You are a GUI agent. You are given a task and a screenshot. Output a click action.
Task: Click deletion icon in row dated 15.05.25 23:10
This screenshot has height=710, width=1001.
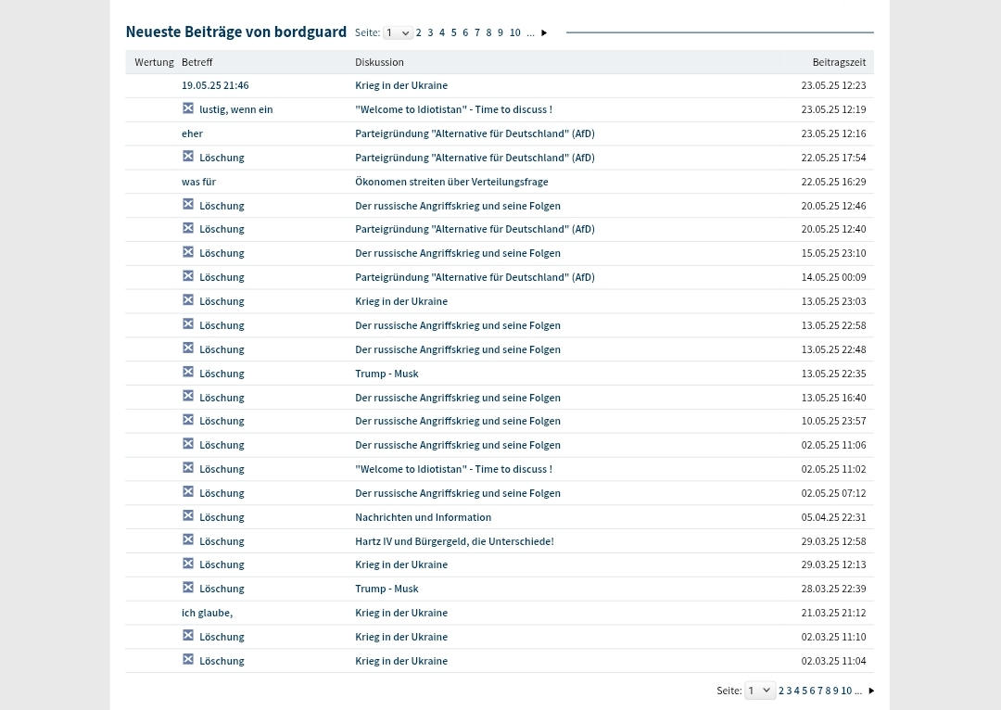coord(187,252)
